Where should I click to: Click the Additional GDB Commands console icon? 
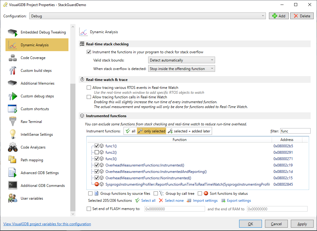tap(12, 186)
